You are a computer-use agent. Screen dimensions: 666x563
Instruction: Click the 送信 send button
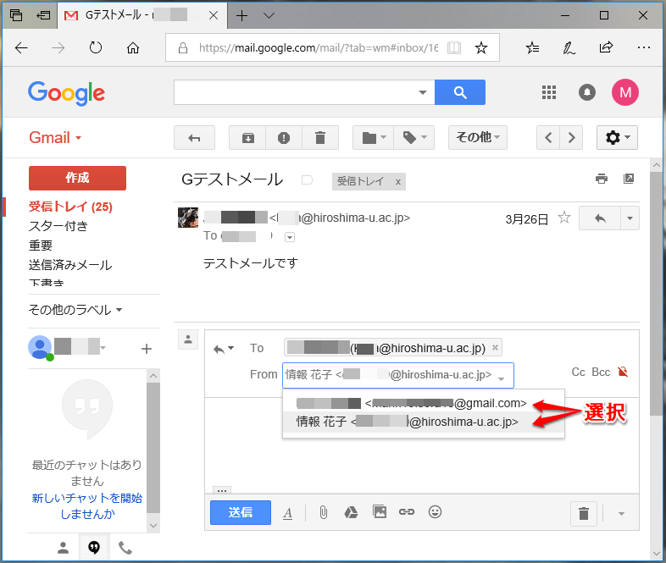[241, 512]
